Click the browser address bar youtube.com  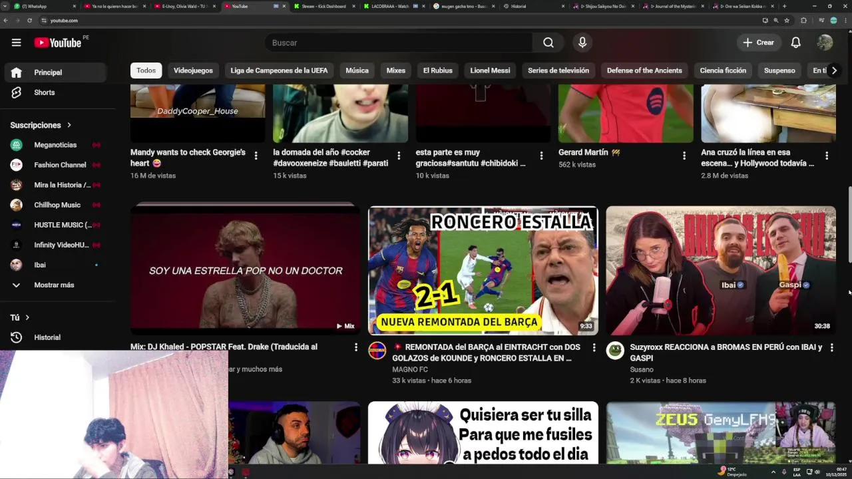click(x=64, y=21)
